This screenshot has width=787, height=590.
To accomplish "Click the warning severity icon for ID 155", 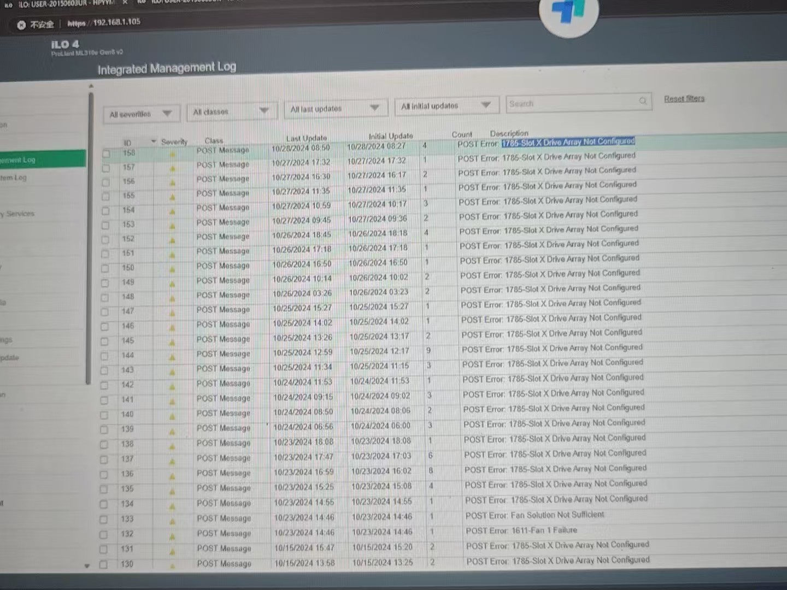I will click(173, 197).
